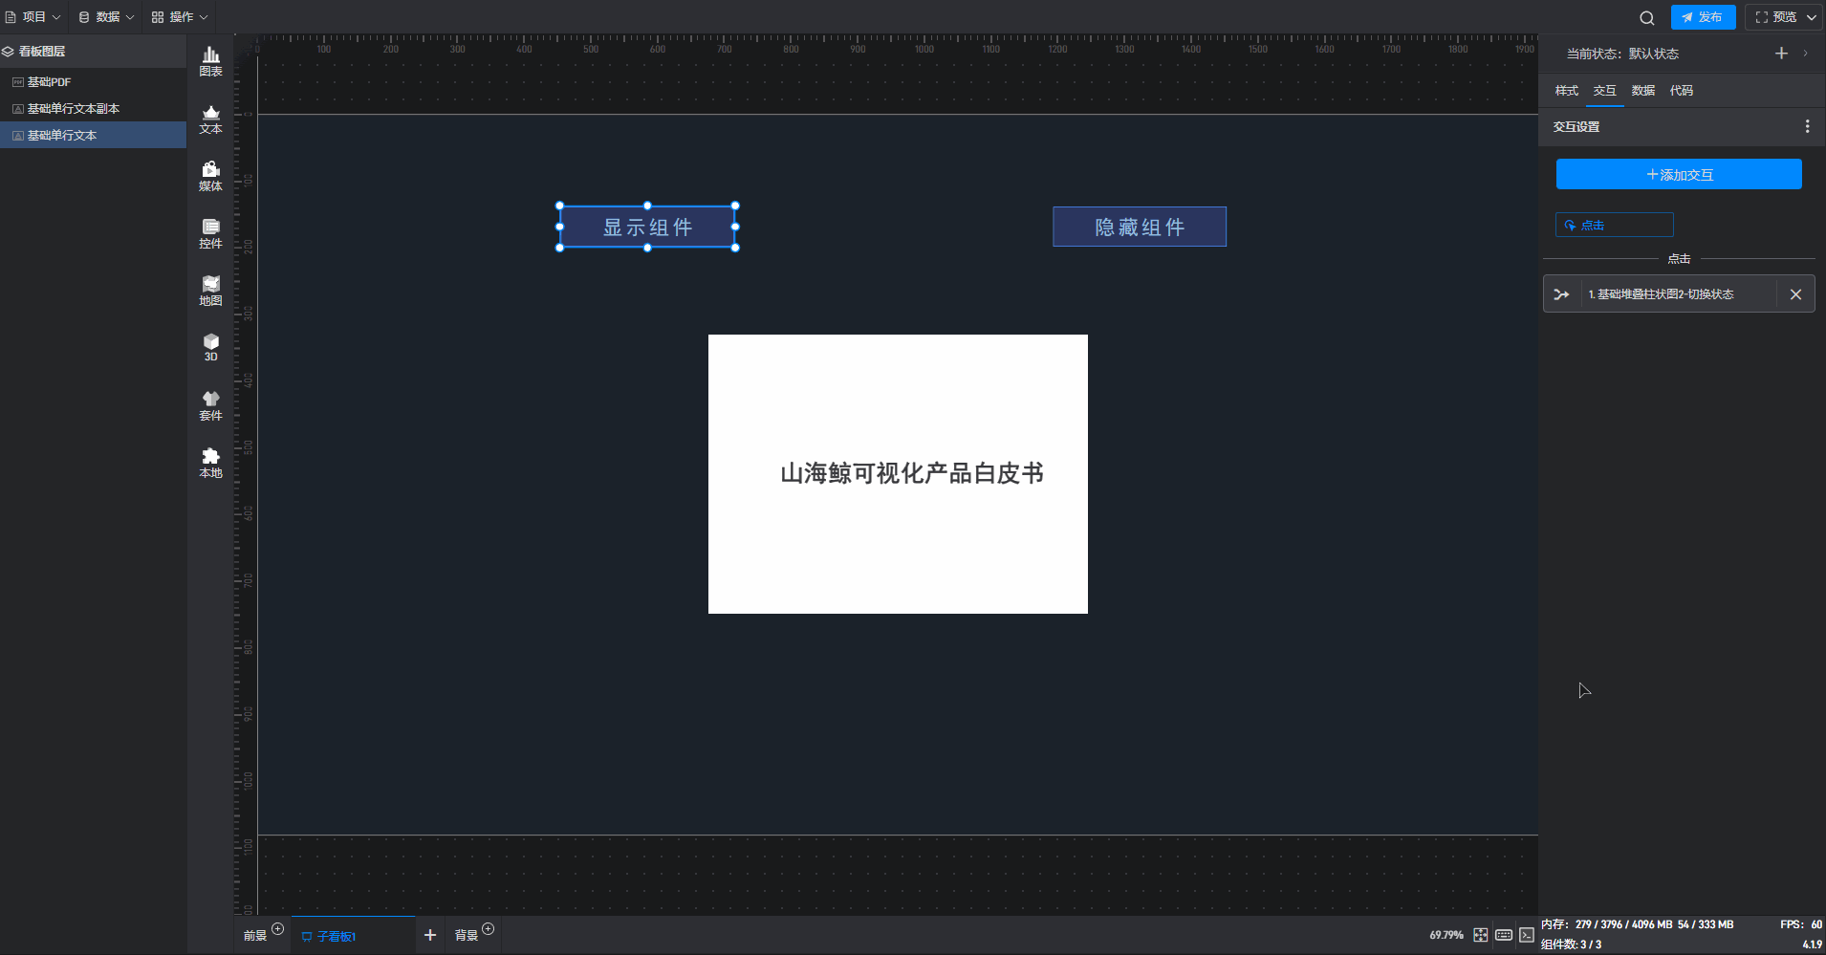This screenshot has height=955, width=1826.
Task: Expand the 预览 preview dropdown arrow
Action: (x=1812, y=17)
